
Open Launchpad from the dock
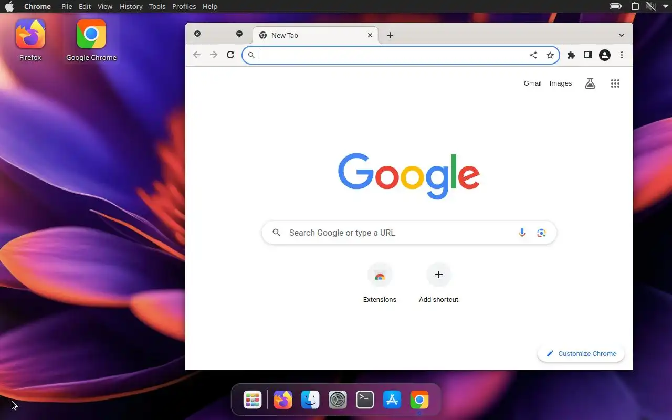coord(253,401)
